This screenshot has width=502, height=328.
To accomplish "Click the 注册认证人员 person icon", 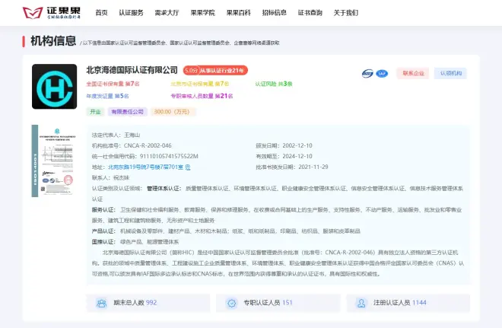I will tap(361, 303).
